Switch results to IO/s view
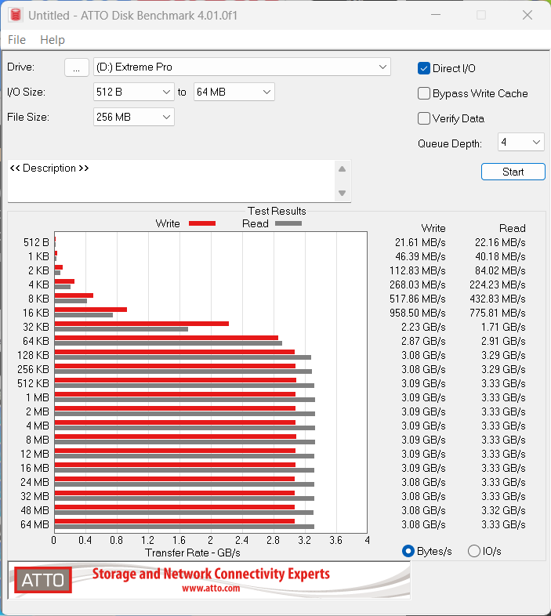The height and width of the screenshot is (616, 551). click(473, 551)
